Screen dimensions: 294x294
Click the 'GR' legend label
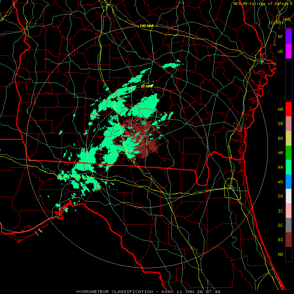[x=281, y=124]
